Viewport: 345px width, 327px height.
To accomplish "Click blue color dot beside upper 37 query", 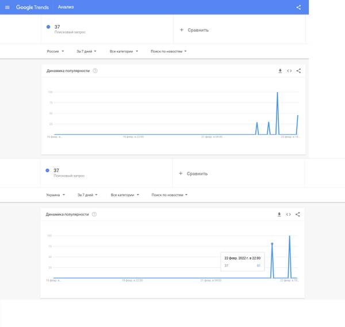I will [48, 27].
